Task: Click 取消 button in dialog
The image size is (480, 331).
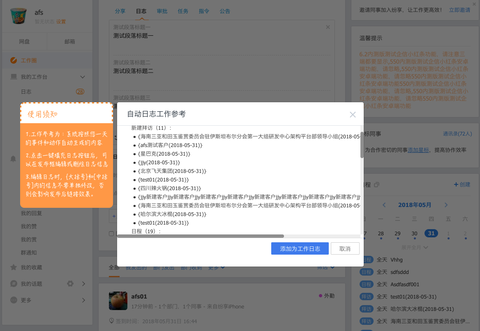Action: [345, 249]
